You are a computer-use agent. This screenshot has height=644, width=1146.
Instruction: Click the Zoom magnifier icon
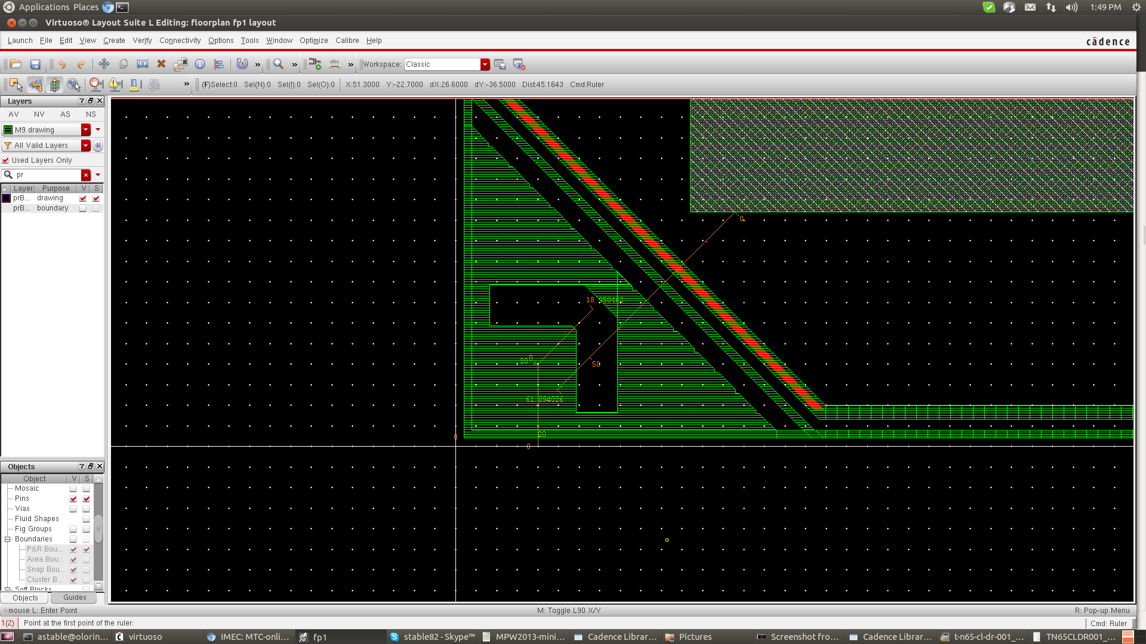[x=278, y=64]
